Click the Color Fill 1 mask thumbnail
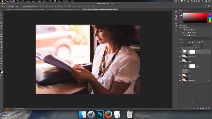212x119 pixels. click(192, 52)
